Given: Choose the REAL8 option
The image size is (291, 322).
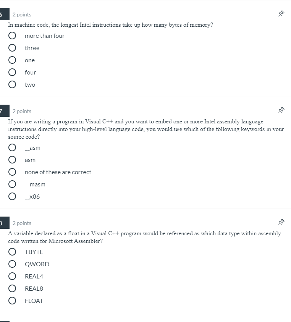Looking at the screenshot, I should coord(12,288).
